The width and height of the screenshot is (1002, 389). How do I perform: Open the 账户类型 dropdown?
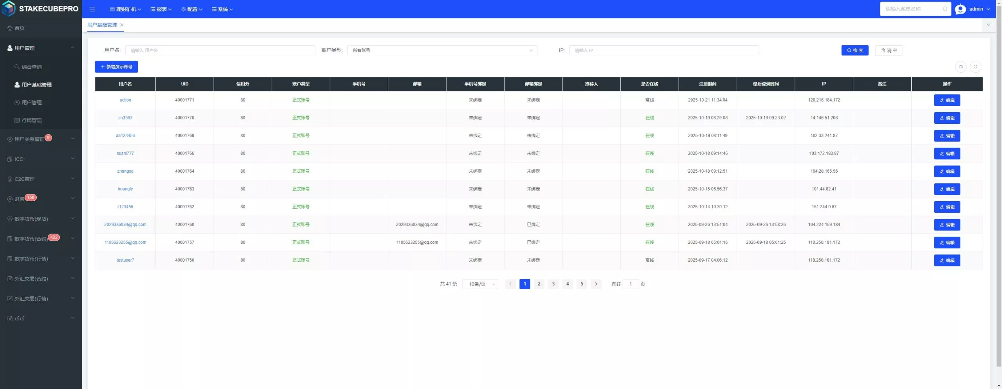[x=442, y=50]
